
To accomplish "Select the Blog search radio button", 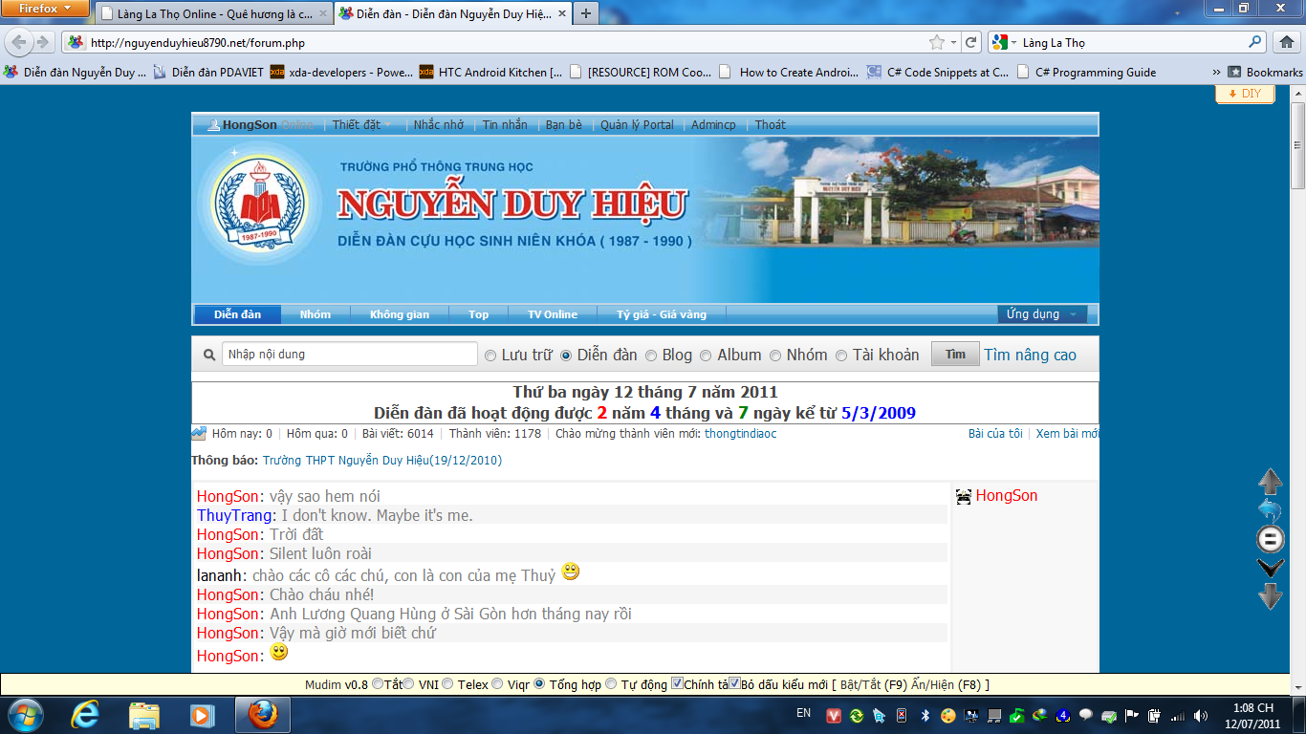I will coord(651,356).
